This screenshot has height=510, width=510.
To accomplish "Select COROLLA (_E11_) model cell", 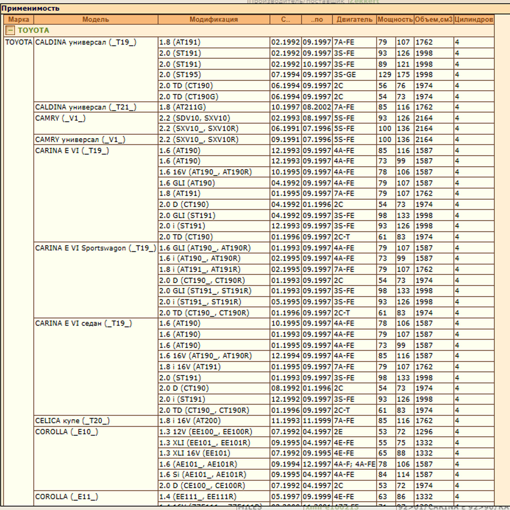I will (x=67, y=497).
